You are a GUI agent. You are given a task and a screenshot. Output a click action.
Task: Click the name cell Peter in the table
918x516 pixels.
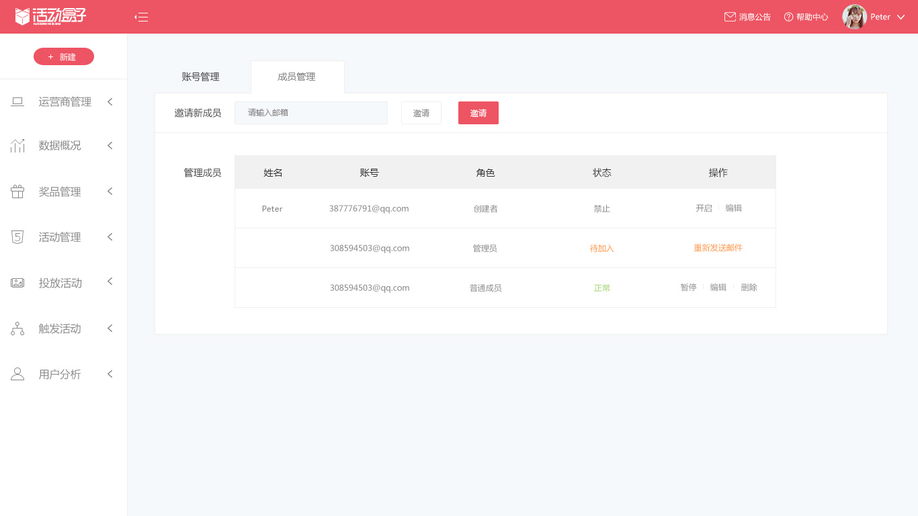coord(272,209)
